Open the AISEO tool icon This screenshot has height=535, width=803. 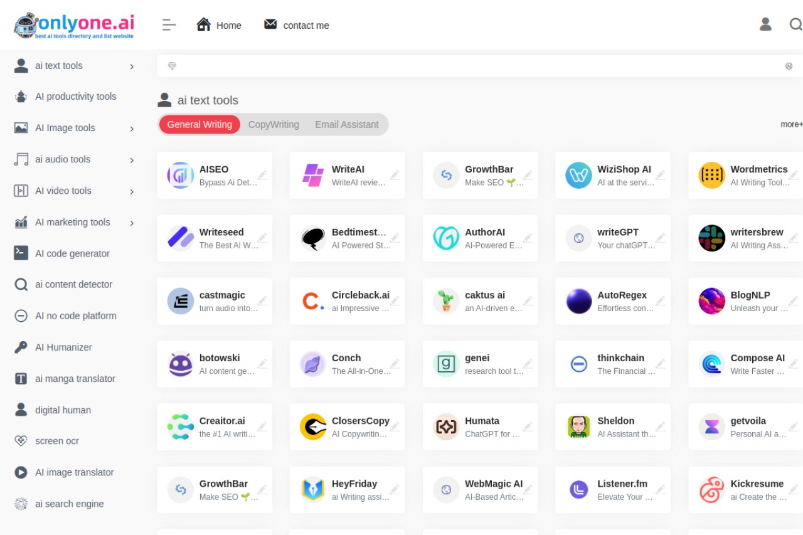coord(181,176)
